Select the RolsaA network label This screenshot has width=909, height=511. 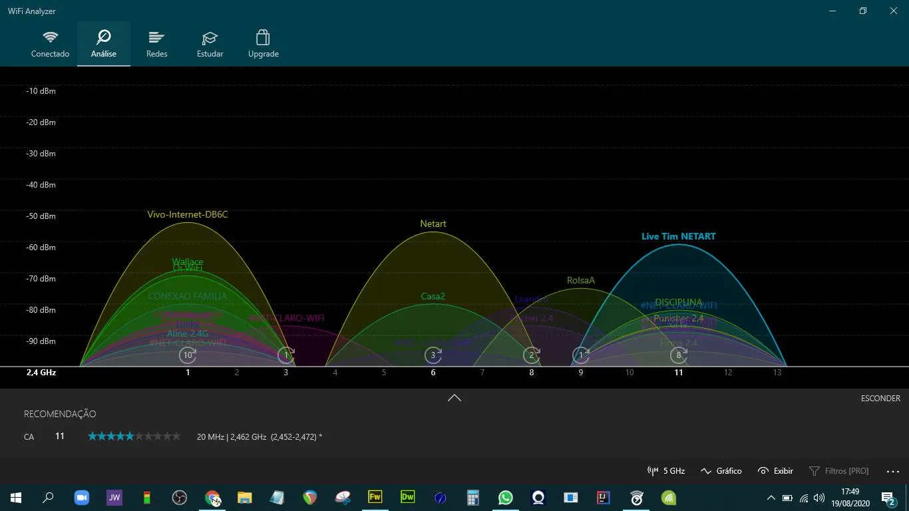pyautogui.click(x=581, y=281)
